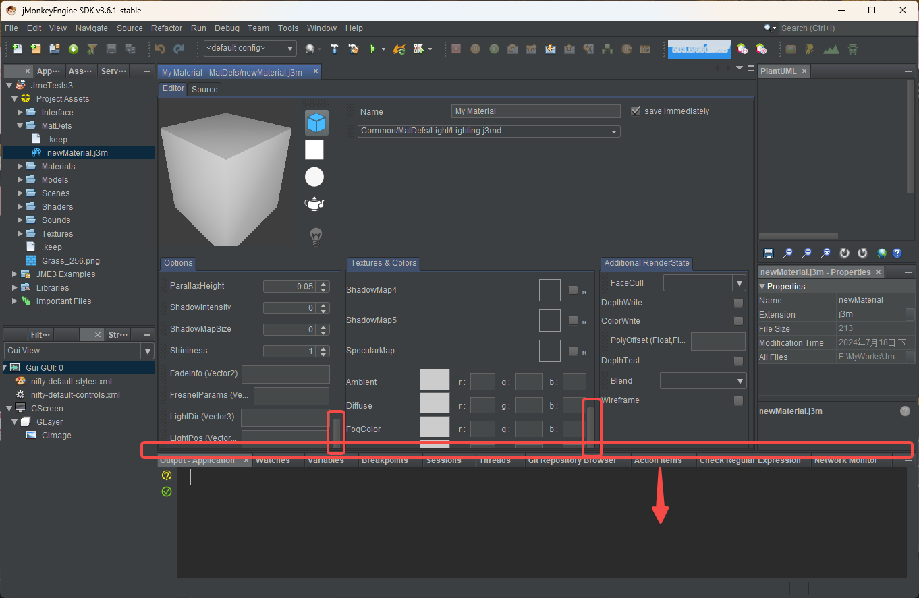The height and width of the screenshot is (598, 919).
Task: Click the green checkmark in Output panel
Action: click(167, 491)
